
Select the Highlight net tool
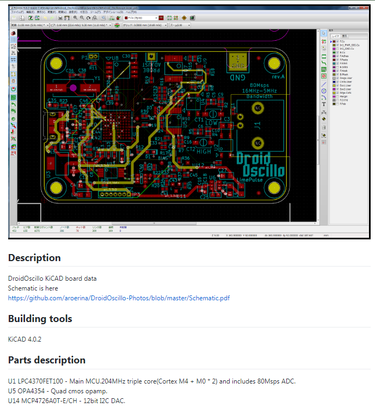click(x=324, y=41)
